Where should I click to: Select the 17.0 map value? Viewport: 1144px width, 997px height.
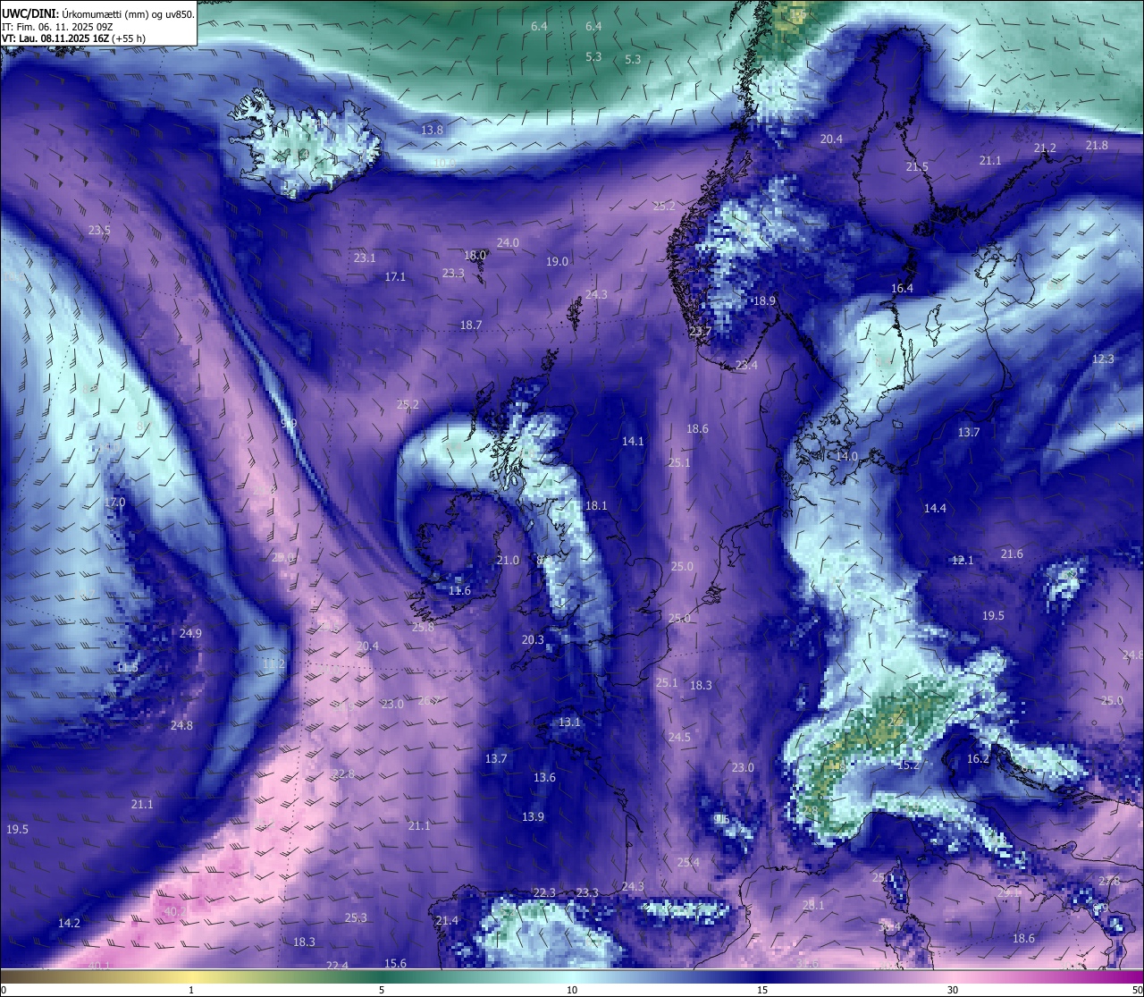click(x=114, y=502)
